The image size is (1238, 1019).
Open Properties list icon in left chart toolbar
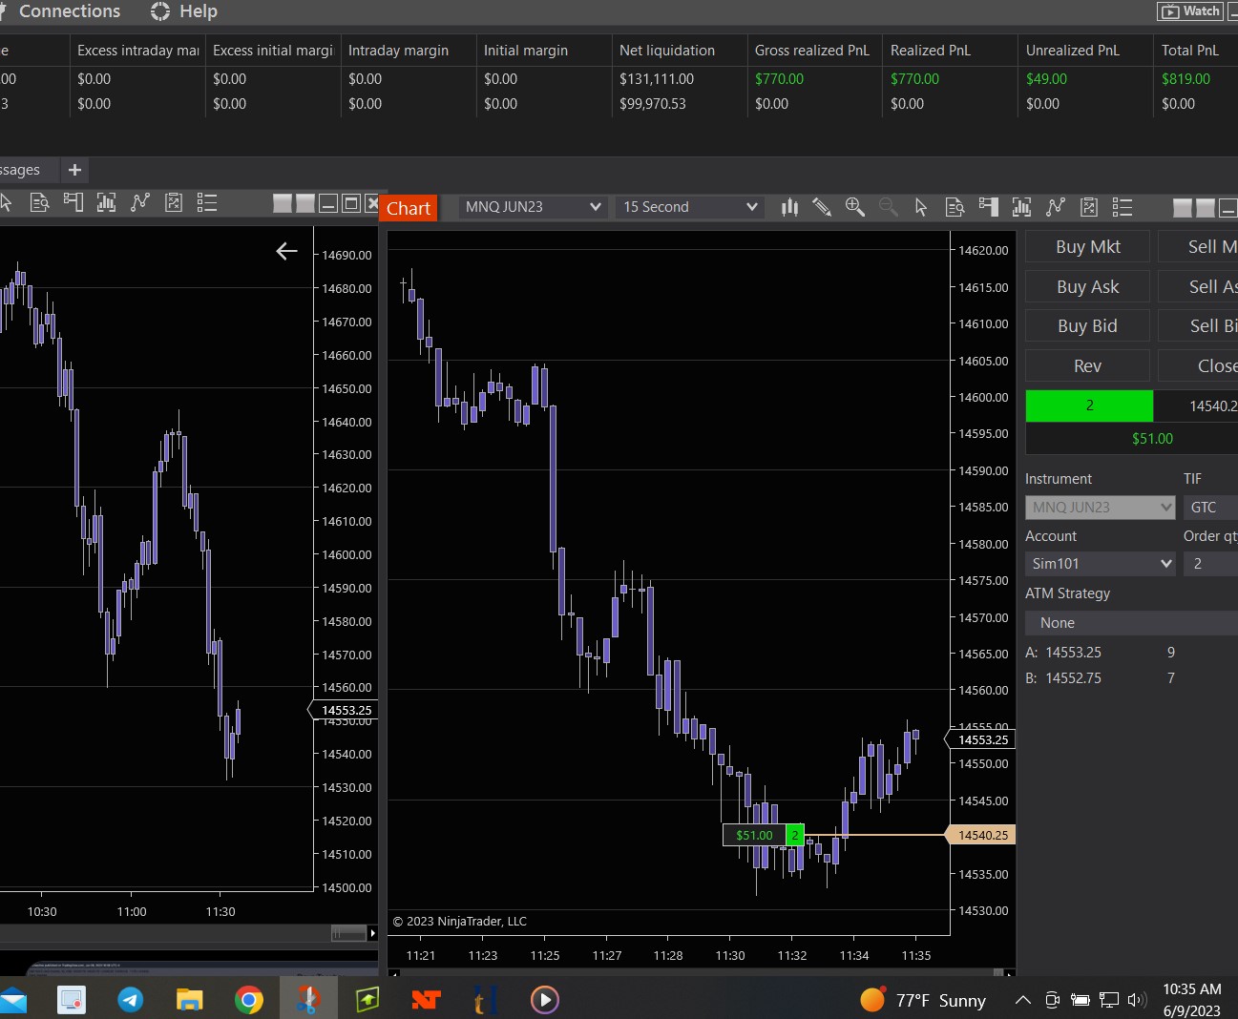pyautogui.click(x=207, y=202)
